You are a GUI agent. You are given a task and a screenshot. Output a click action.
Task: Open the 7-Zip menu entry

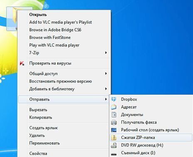pyautogui.click(x=64, y=53)
